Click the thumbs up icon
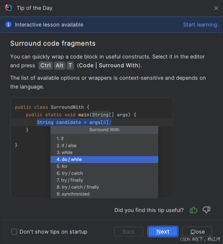Image resolution: width=223 pixels, height=244 pixels. pos(193,210)
